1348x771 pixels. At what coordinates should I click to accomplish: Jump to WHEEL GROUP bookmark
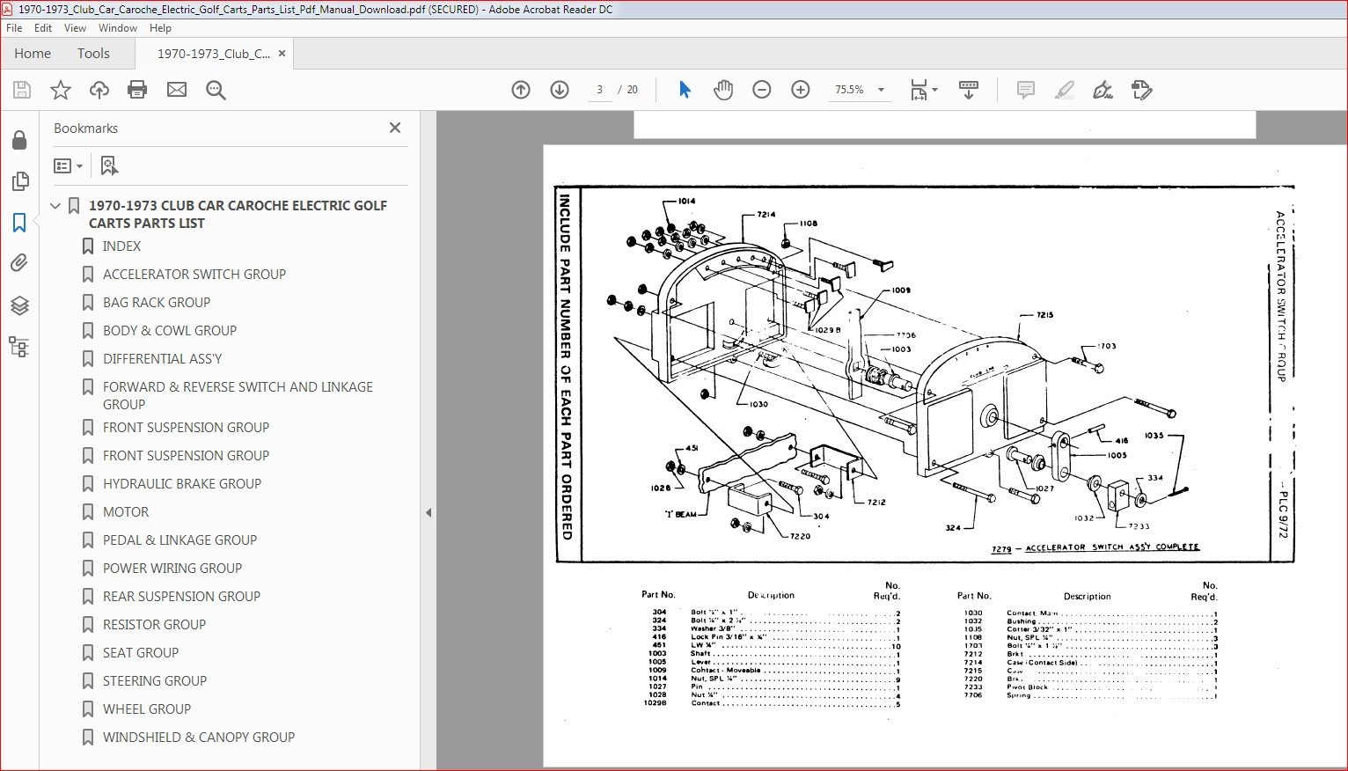coord(147,709)
